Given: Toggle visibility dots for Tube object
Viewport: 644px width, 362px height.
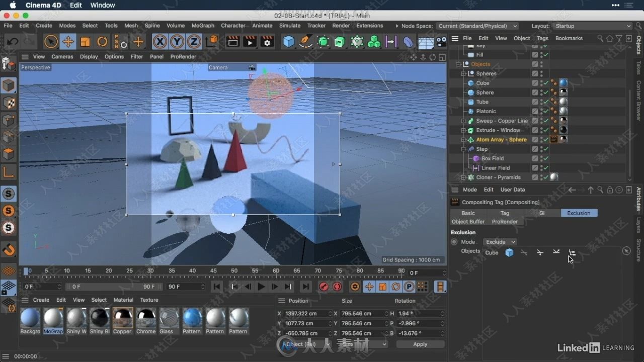Looking at the screenshot, I should (541, 102).
